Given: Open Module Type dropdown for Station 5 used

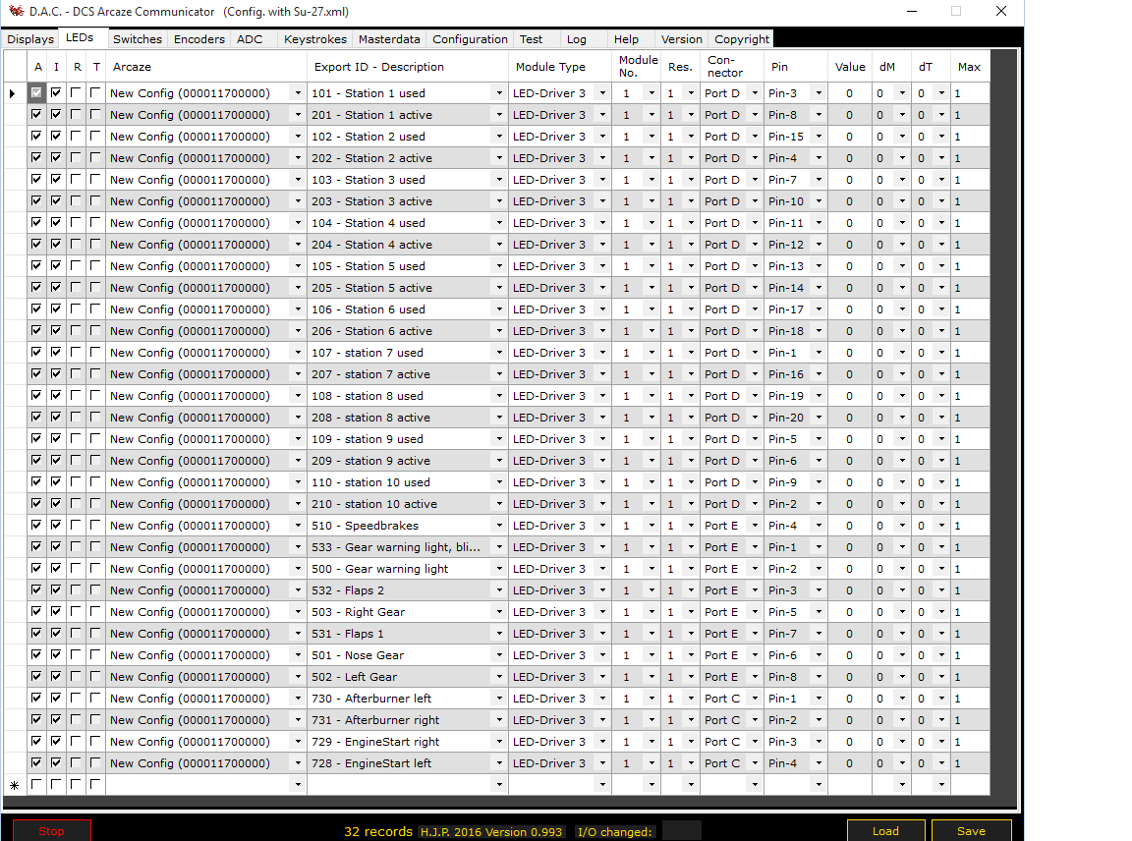Looking at the screenshot, I should tap(602, 266).
